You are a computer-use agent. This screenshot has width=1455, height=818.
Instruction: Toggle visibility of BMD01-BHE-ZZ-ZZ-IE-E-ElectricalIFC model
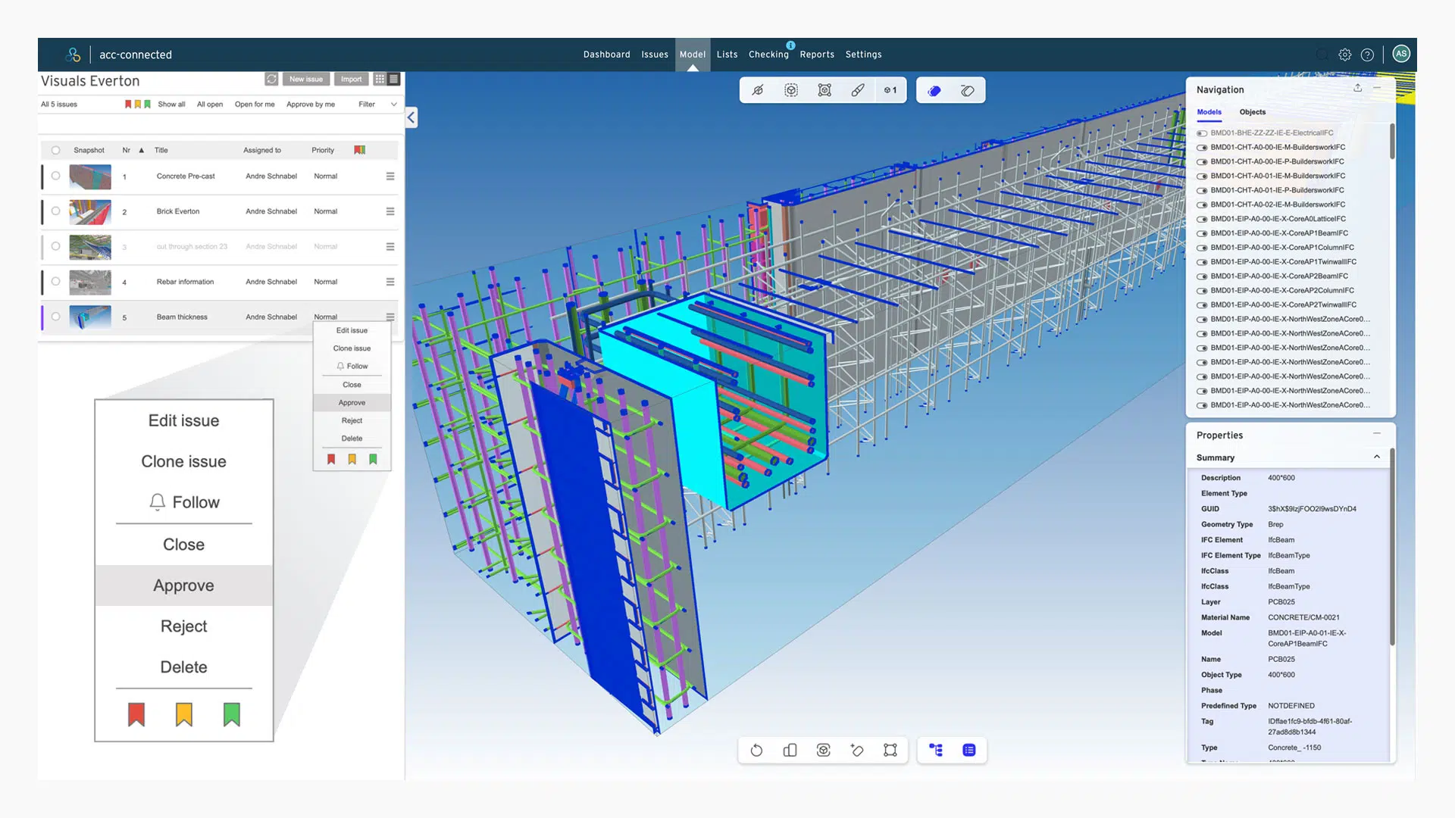tap(1202, 133)
